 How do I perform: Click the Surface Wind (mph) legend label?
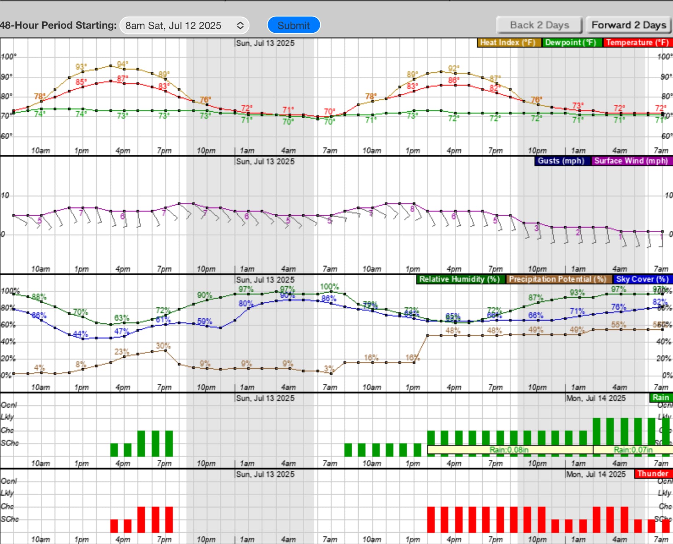[x=631, y=161]
